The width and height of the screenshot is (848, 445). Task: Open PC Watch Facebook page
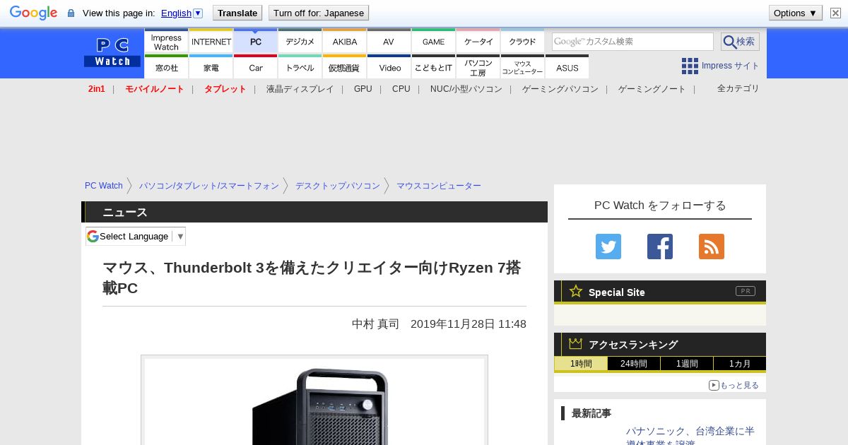point(660,247)
